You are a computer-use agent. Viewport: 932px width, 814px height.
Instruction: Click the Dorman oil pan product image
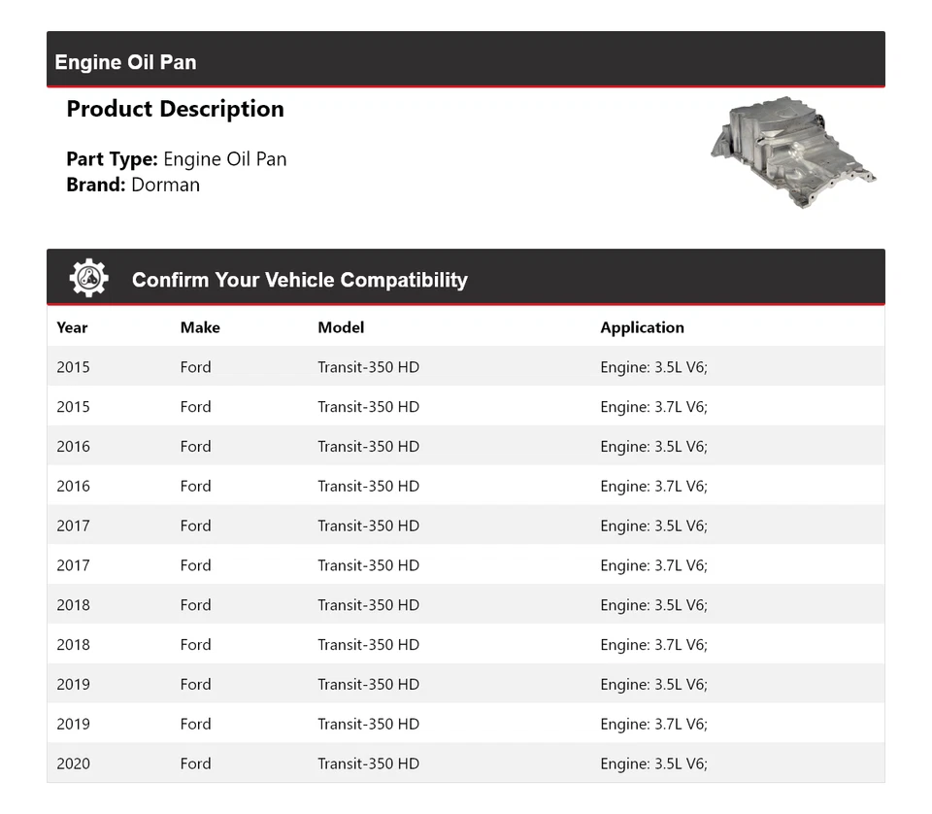792,153
